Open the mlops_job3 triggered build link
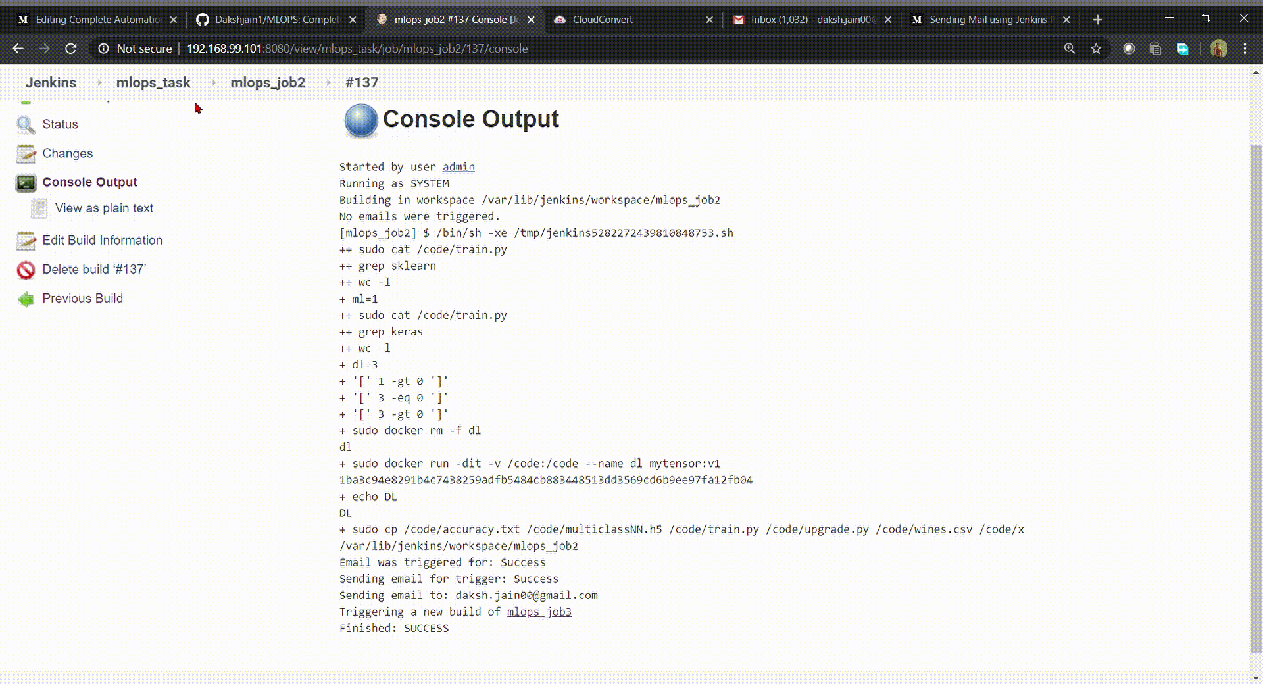 pyautogui.click(x=539, y=612)
